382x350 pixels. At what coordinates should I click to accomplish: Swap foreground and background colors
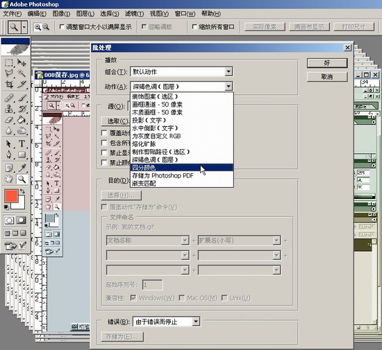[22, 191]
